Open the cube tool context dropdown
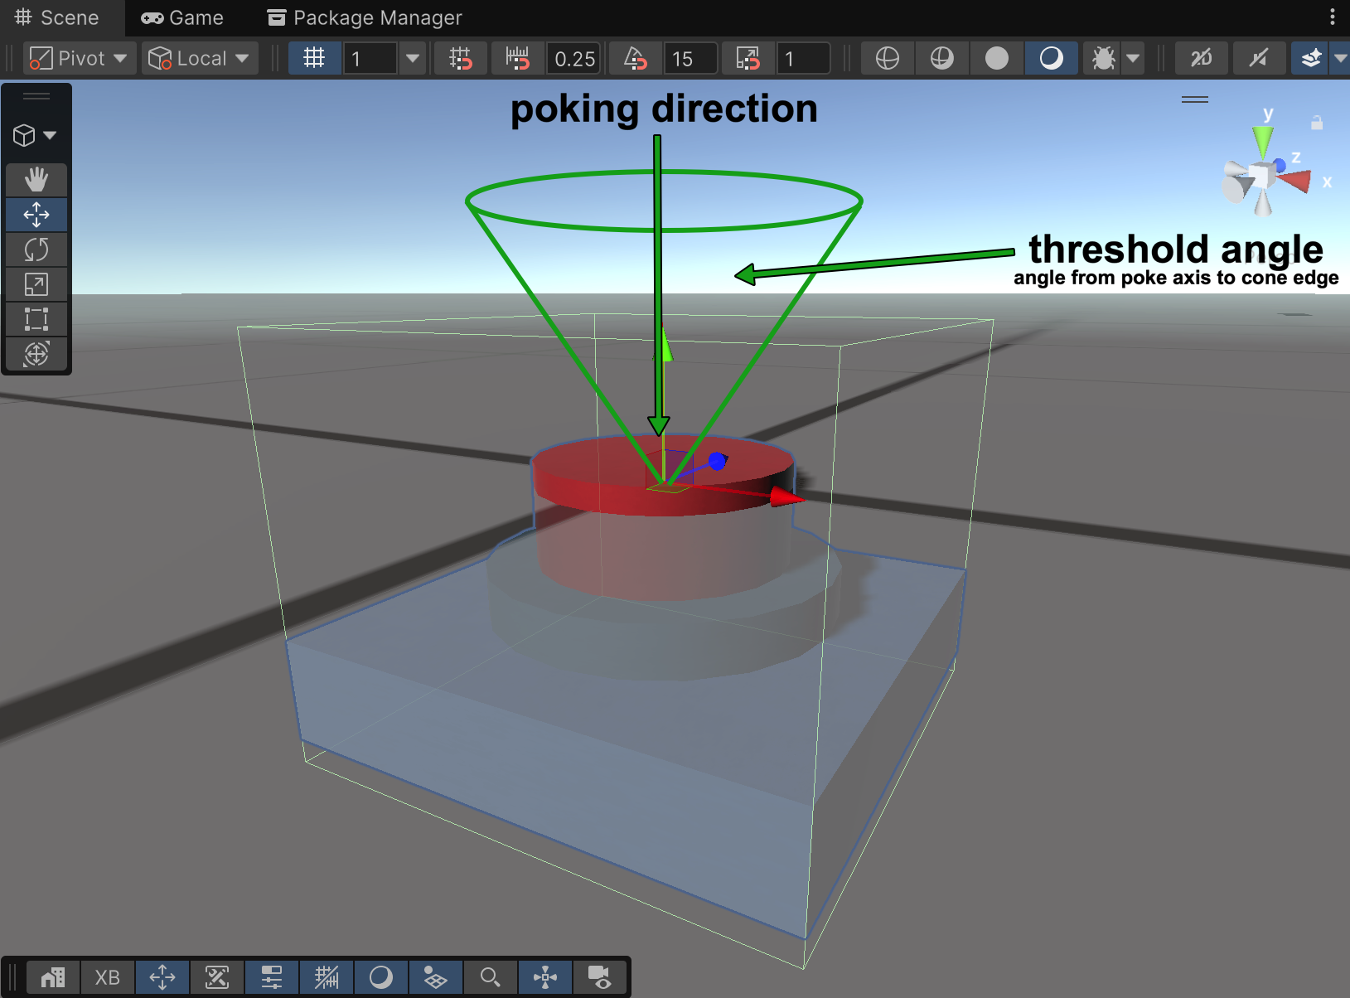This screenshot has width=1350, height=998. [x=36, y=135]
